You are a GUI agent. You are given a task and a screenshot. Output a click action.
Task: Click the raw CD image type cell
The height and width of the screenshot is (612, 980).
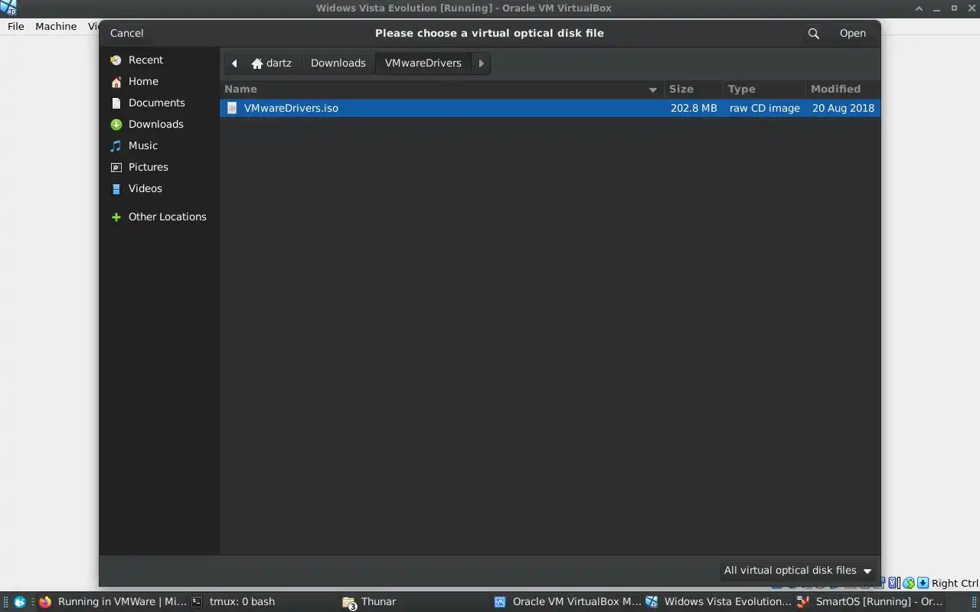pos(764,108)
